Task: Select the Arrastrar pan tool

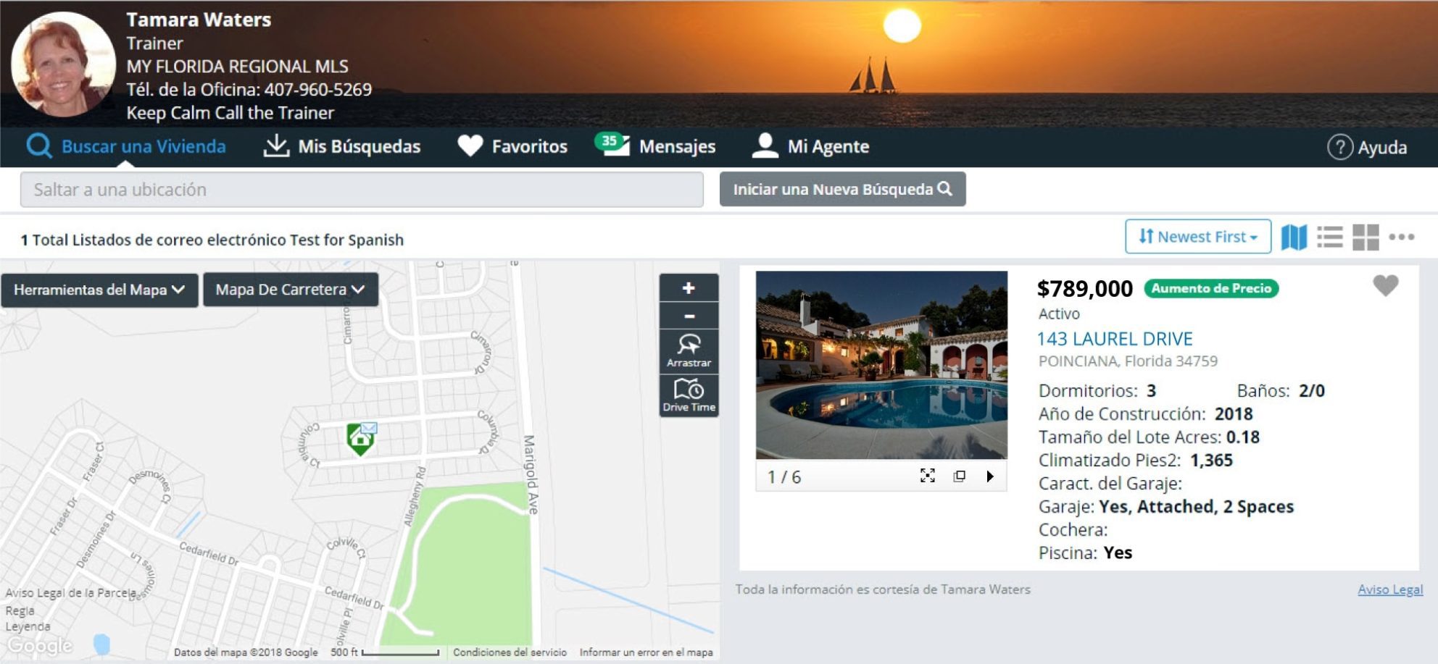Action: click(x=689, y=350)
